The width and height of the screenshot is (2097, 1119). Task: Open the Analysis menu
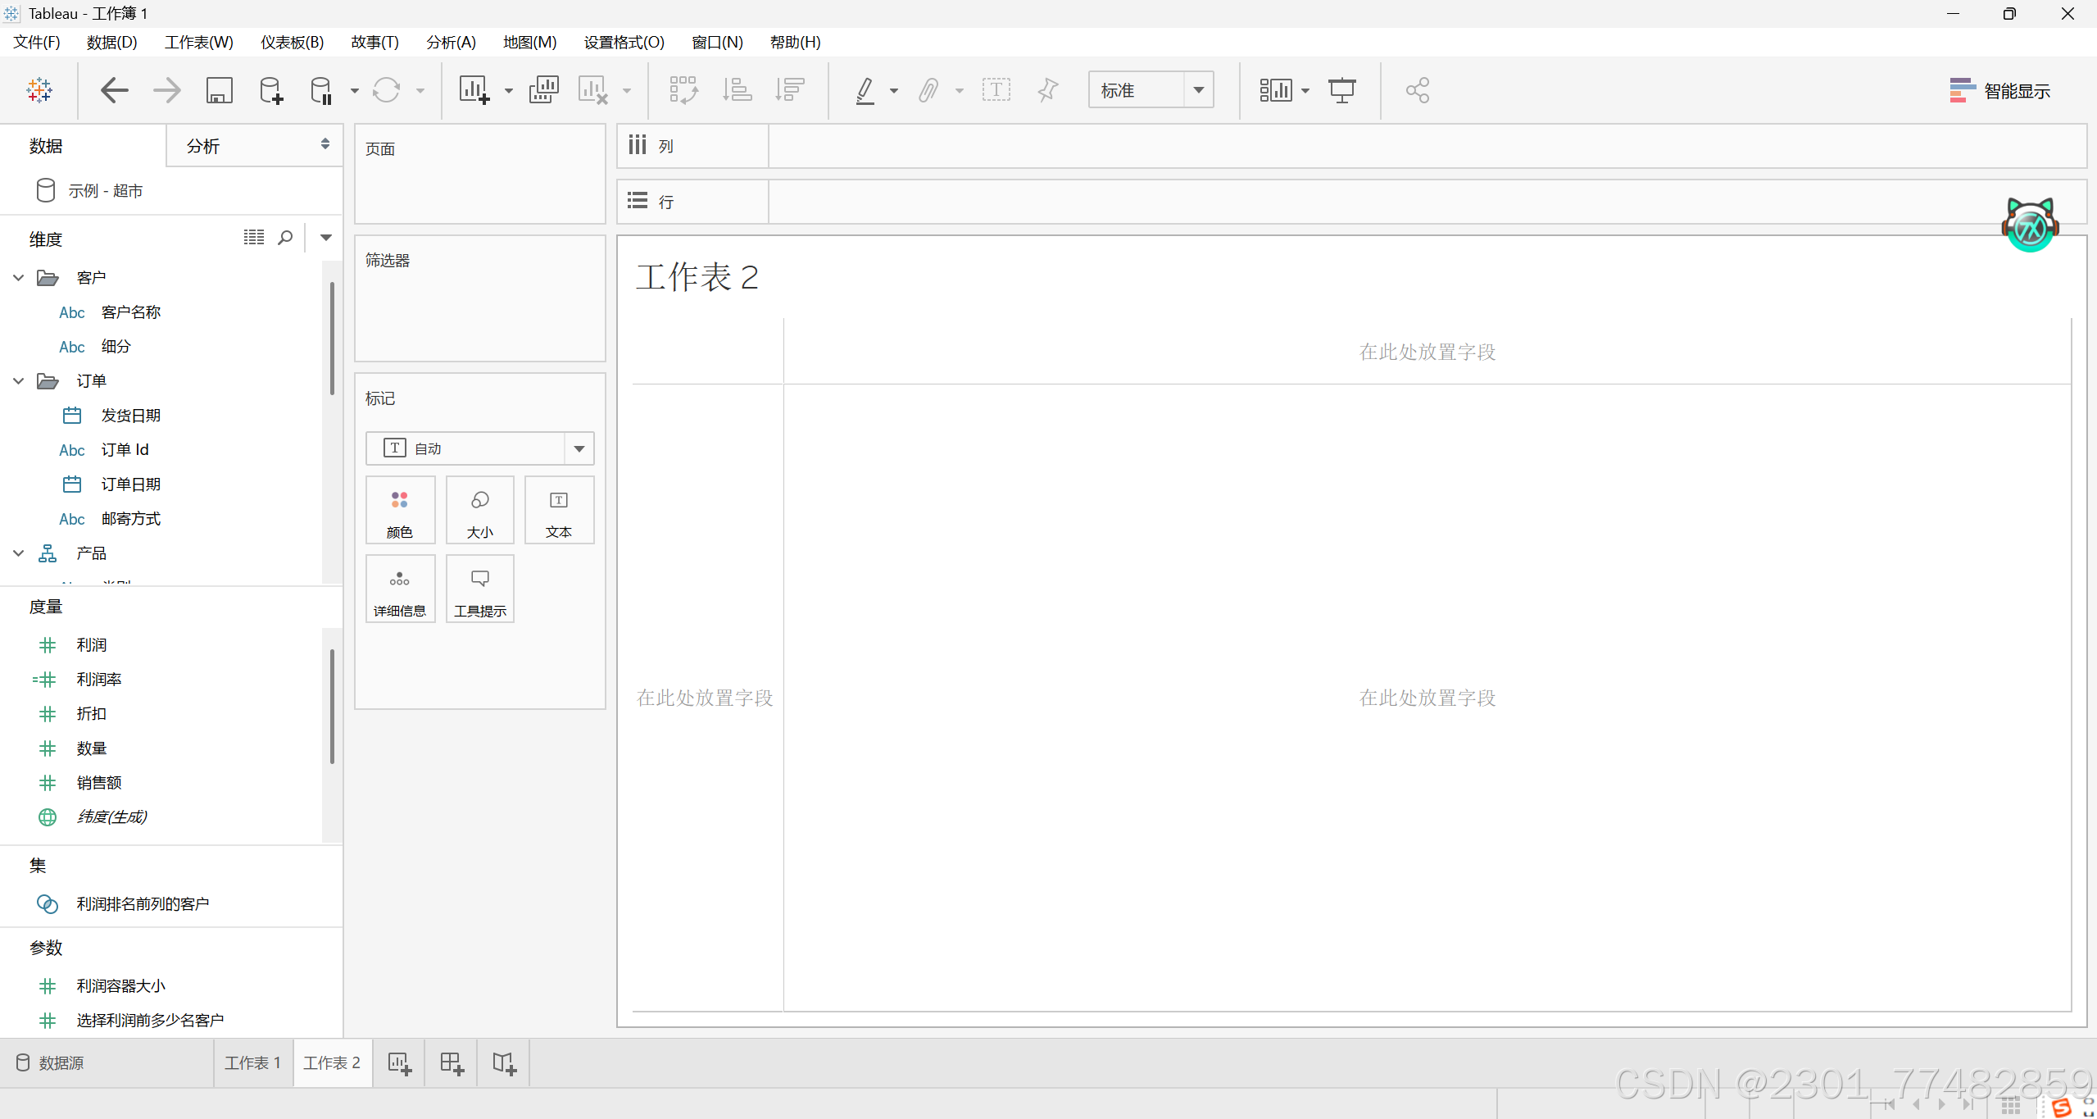(x=451, y=43)
